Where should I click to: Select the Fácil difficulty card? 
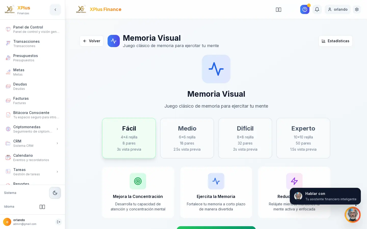(x=129, y=138)
